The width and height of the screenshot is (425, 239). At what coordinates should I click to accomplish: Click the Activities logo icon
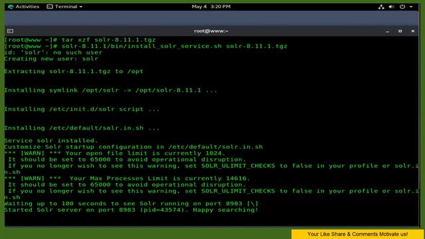click(x=11, y=7)
